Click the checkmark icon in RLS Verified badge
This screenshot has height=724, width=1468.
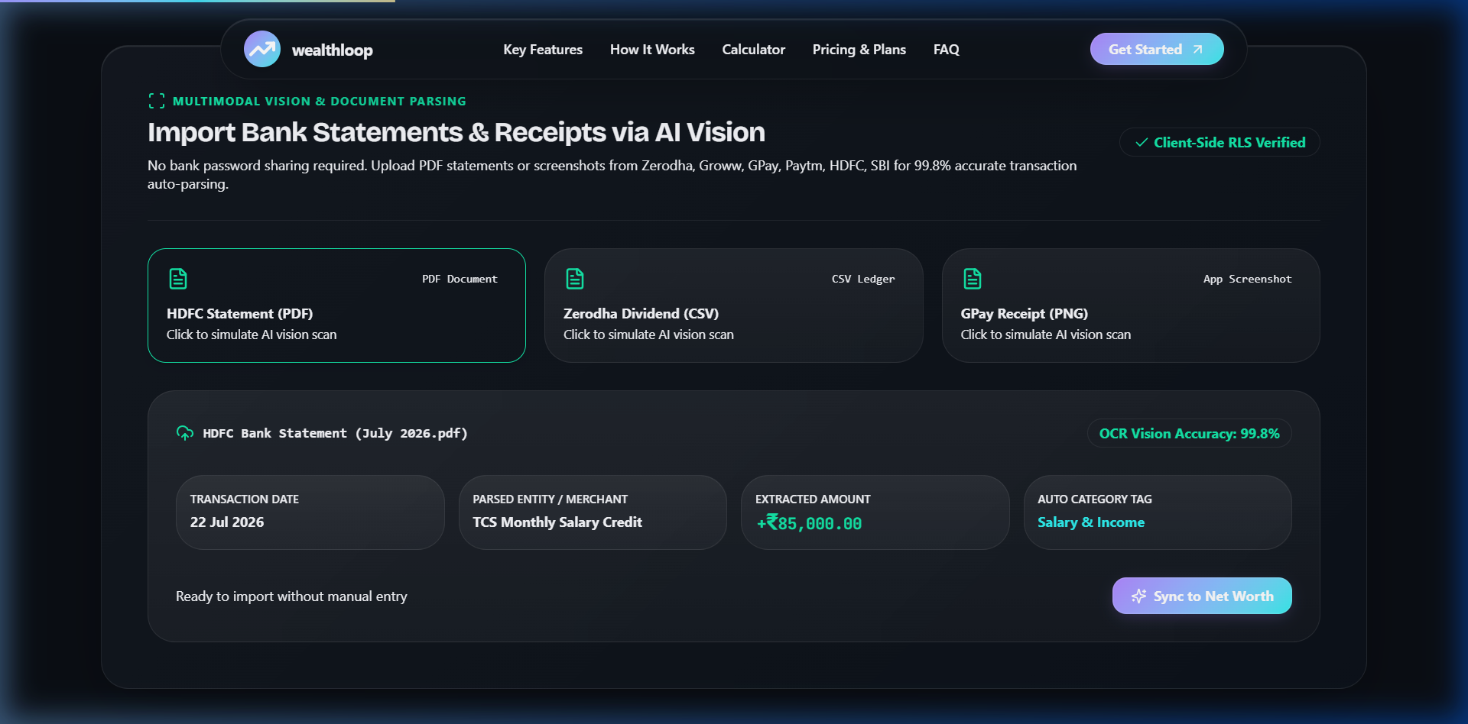coord(1142,143)
